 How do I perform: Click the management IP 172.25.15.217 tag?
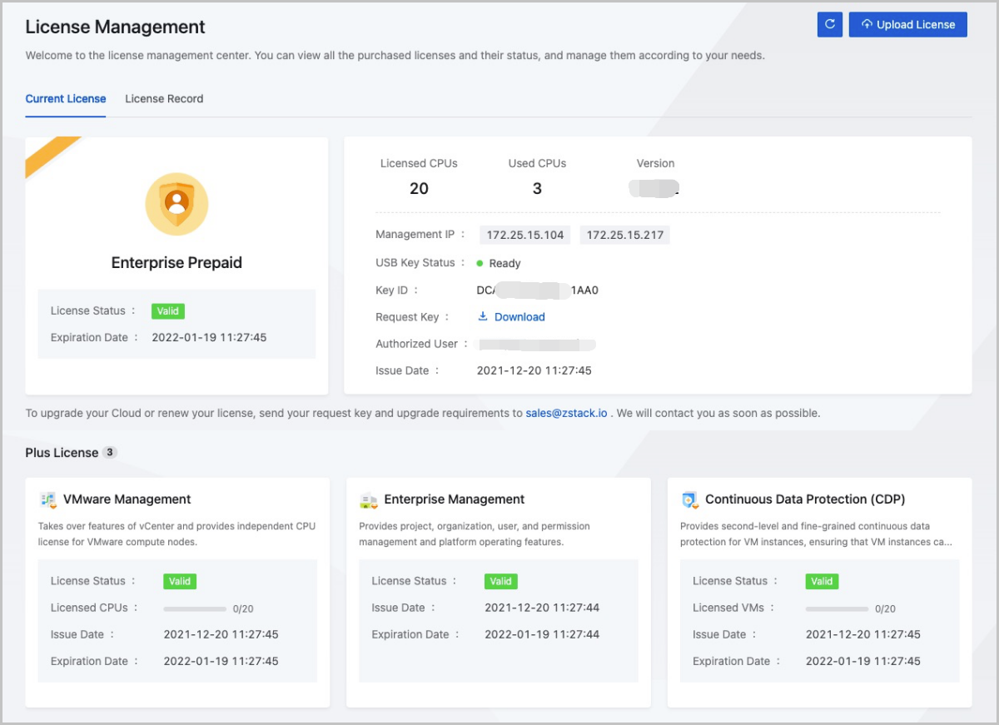[x=625, y=236]
